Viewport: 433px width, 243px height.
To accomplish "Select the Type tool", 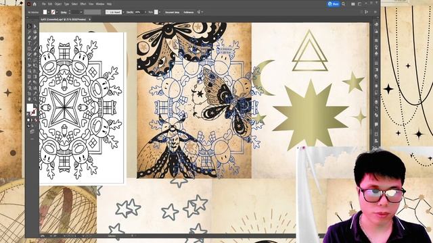I will pos(30,43).
